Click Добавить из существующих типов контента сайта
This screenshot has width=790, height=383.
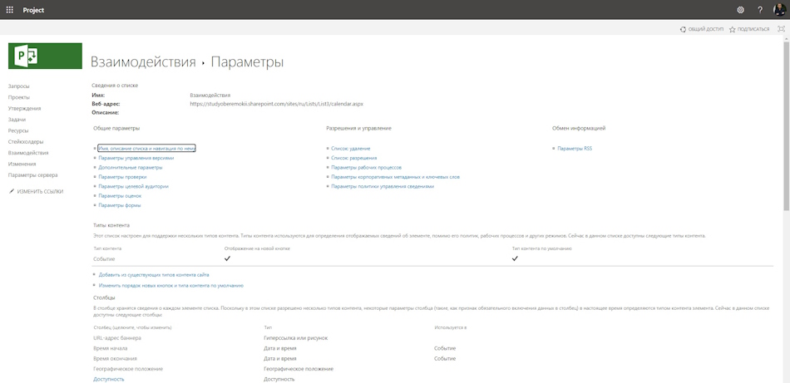point(154,275)
